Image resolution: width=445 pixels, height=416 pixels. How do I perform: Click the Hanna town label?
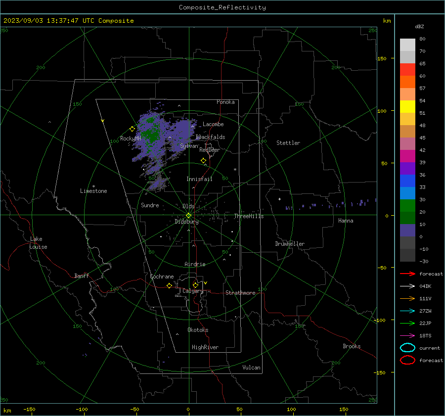[x=346, y=221]
